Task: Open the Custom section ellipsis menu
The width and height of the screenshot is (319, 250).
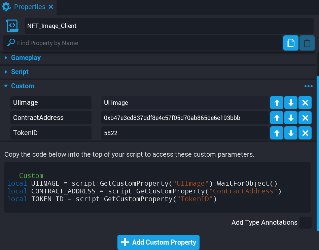Action: coord(308,86)
